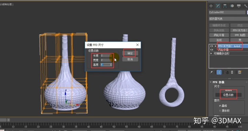Click frame 50 on the timeline

(114, 127)
